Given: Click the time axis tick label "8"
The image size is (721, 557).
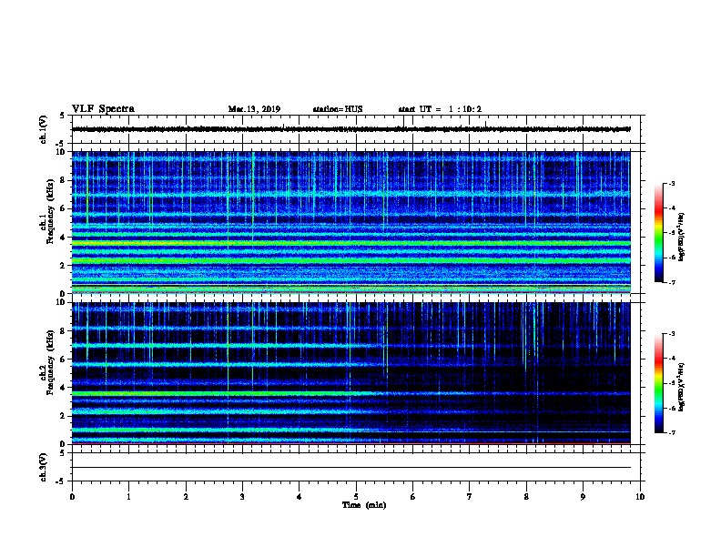Looking at the screenshot, I should pyautogui.click(x=526, y=497).
